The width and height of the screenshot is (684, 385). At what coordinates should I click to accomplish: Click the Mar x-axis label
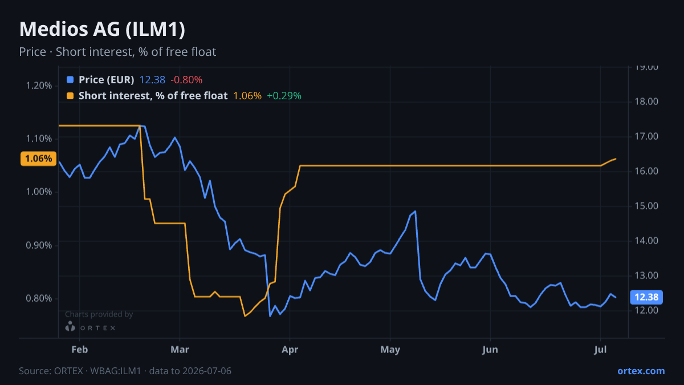tap(180, 348)
